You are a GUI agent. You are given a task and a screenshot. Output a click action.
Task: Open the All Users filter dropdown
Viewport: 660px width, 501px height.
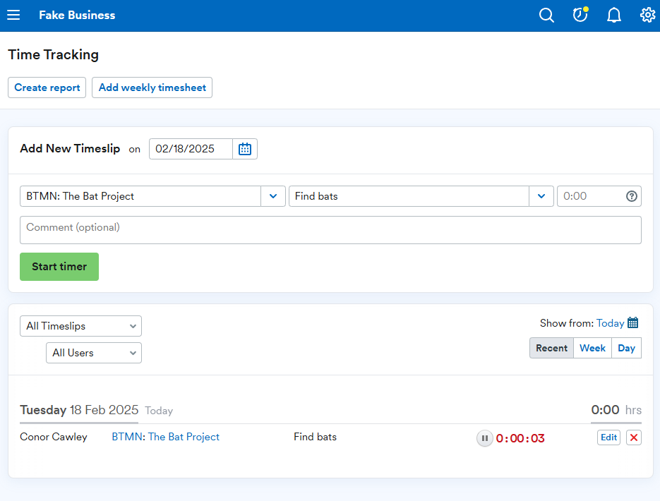(94, 353)
